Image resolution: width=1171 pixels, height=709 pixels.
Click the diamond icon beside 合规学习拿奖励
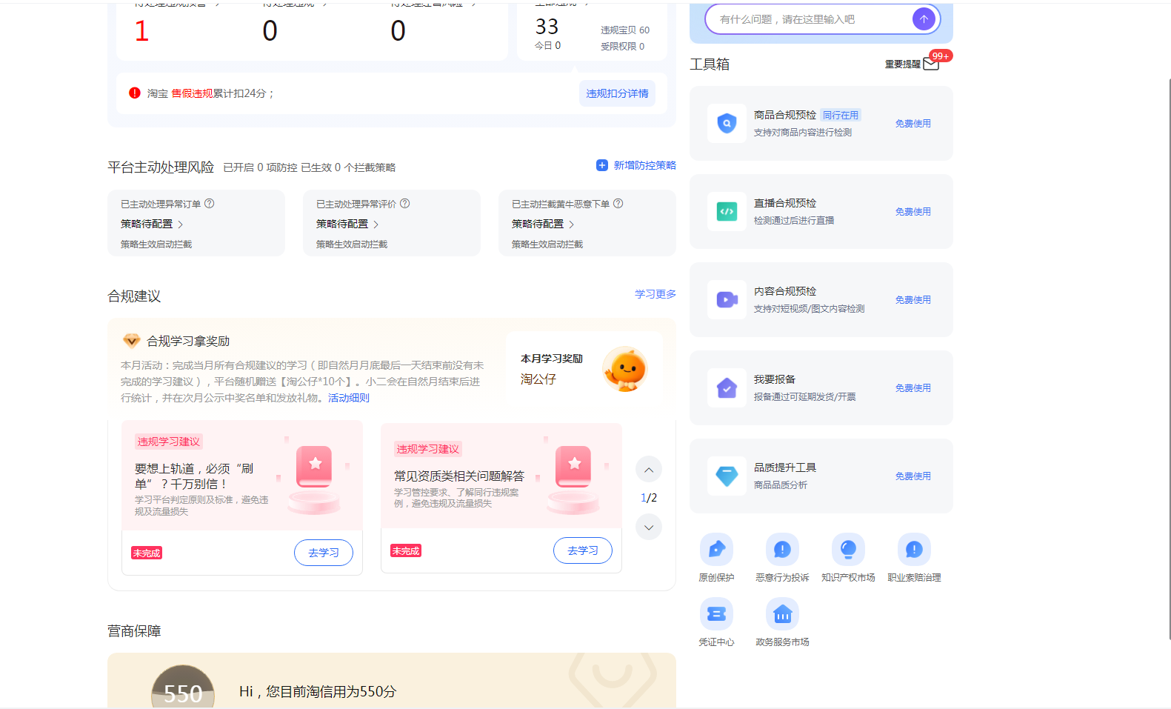coord(132,341)
